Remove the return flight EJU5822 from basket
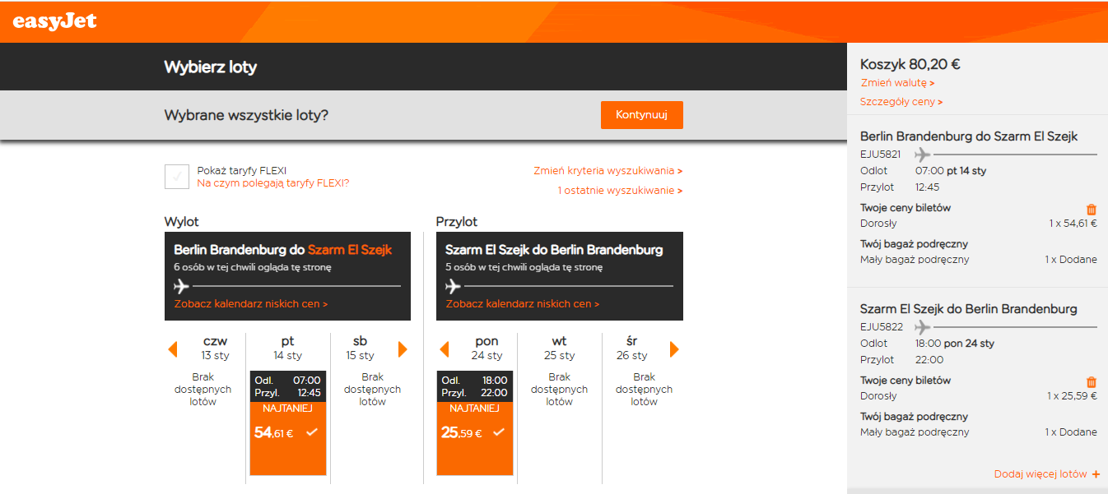Viewport: 1108px width, 494px height. tap(1092, 382)
